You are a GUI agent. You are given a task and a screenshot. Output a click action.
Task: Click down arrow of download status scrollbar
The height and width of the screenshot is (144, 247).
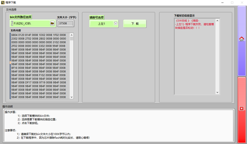(217, 92)
